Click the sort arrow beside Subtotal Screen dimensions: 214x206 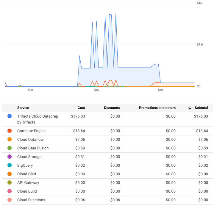click(x=190, y=108)
